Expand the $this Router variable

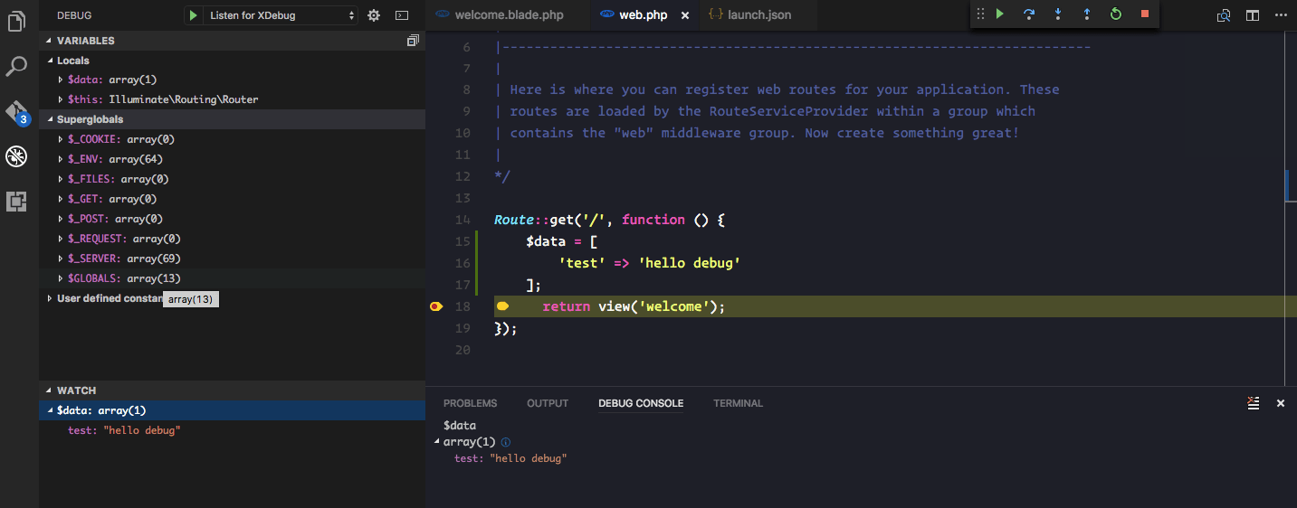[x=61, y=99]
